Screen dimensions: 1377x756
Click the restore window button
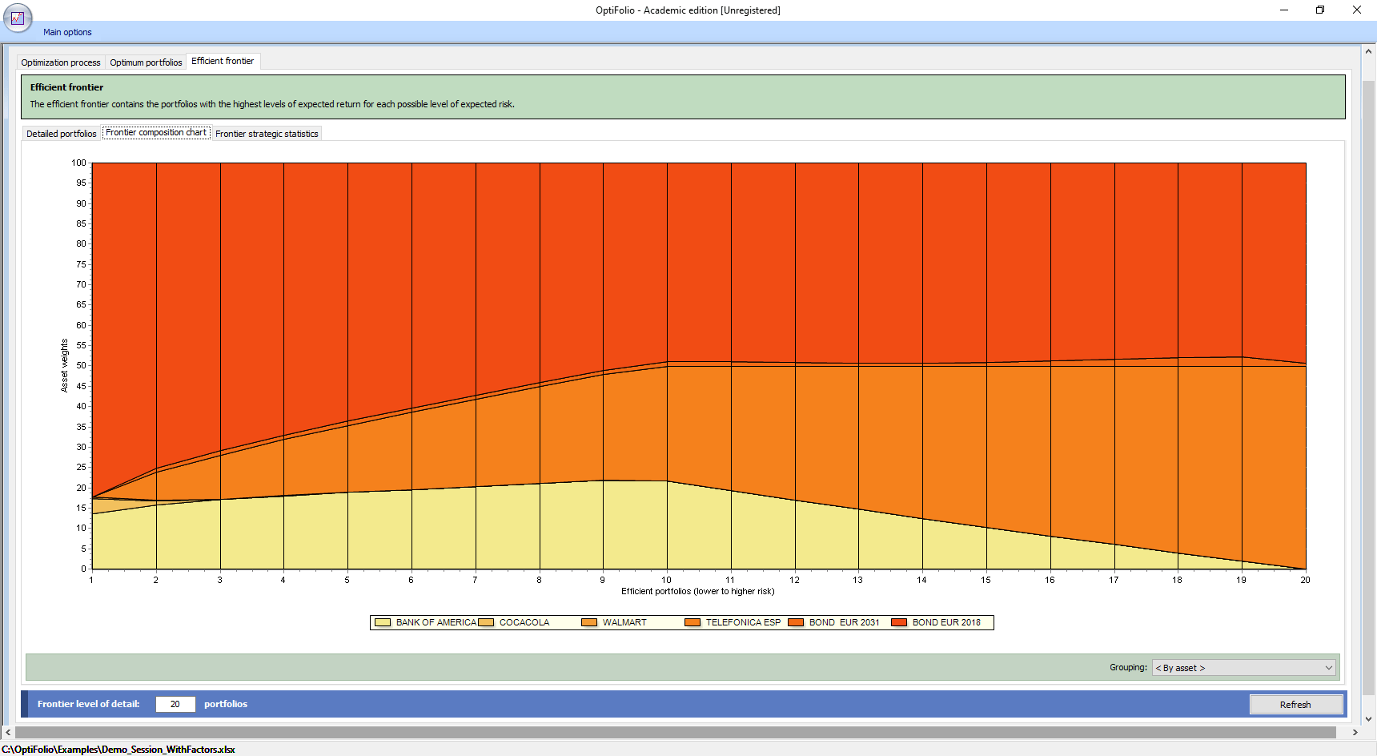coord(1320,10)
